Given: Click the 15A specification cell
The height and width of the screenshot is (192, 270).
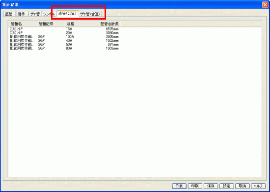Looking at the screenshot, I should pos(69,29).
